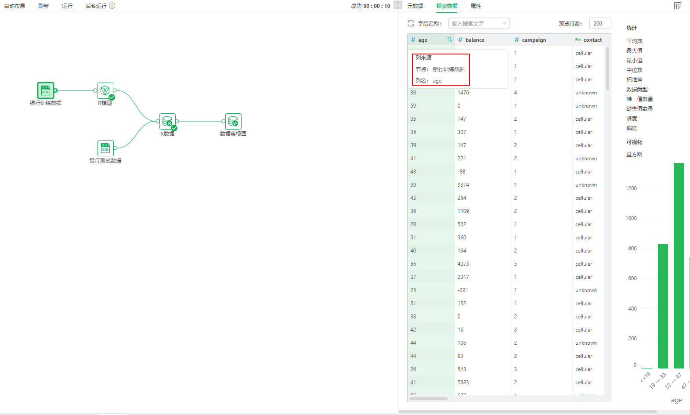
Task: Click the 19—33 bar in age histogram
Action: point(663,306)
